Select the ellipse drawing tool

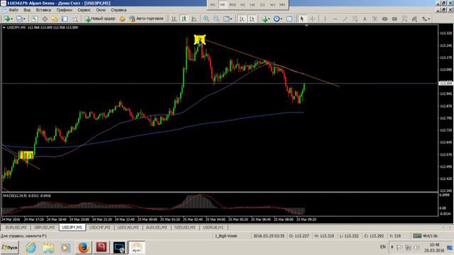point(384,19)
